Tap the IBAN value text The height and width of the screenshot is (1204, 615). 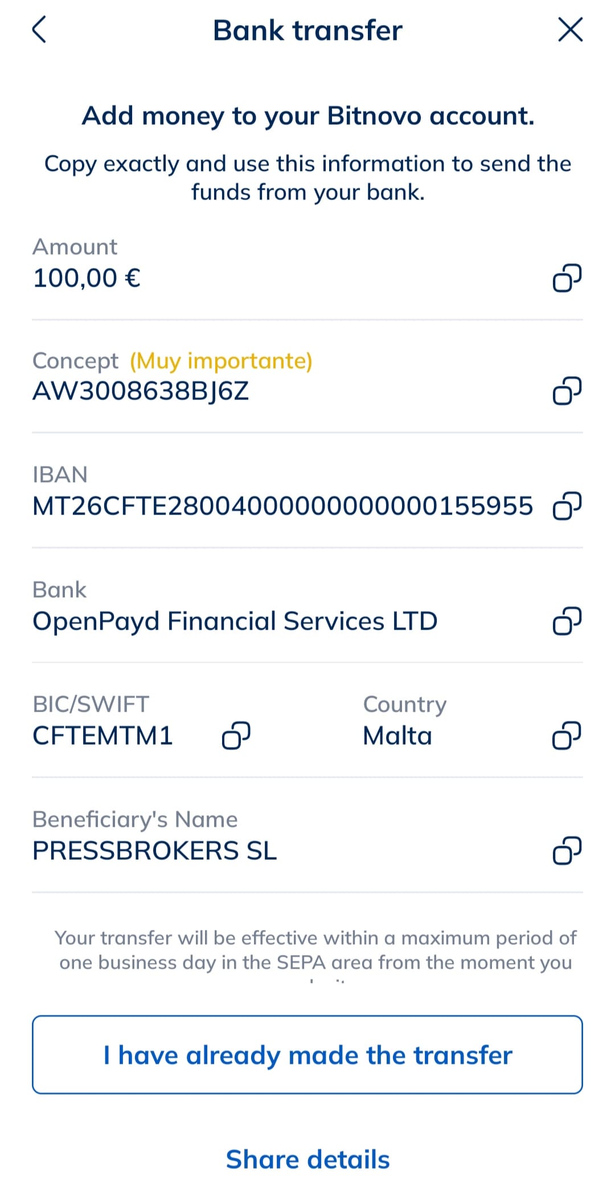(x=282, y=506)
